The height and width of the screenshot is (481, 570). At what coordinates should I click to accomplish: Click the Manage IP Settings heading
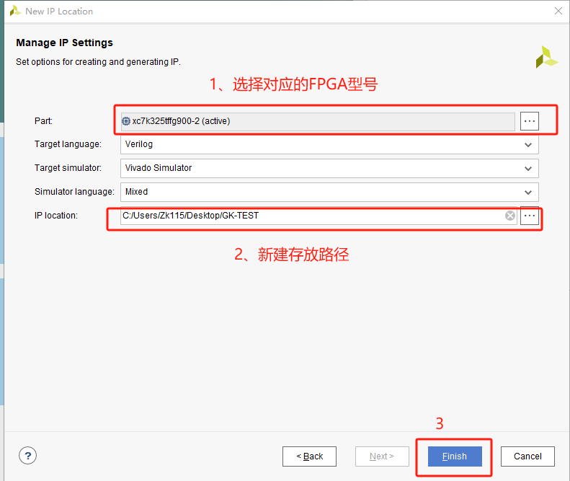pos(64,43)
